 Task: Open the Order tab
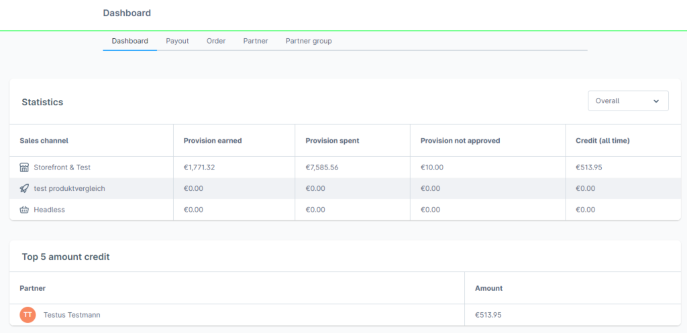click(x=216, y=41)
